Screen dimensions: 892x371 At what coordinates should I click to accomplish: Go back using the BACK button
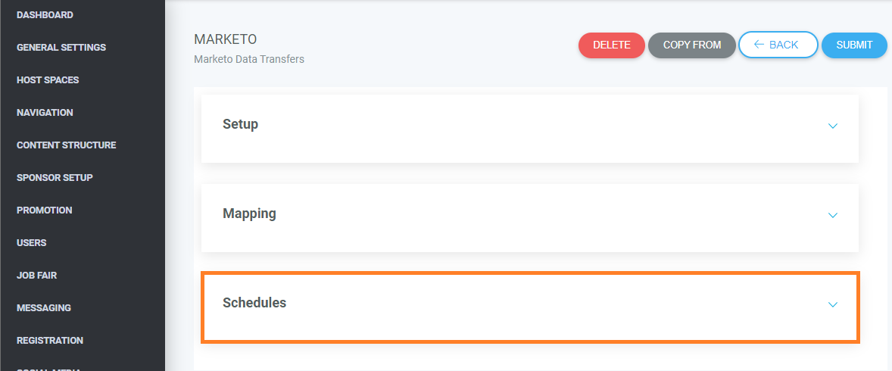778,45
